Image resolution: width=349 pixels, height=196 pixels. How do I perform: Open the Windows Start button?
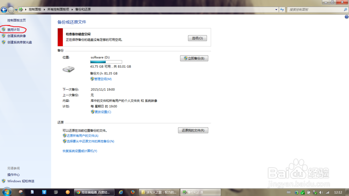tap(7, 192)
